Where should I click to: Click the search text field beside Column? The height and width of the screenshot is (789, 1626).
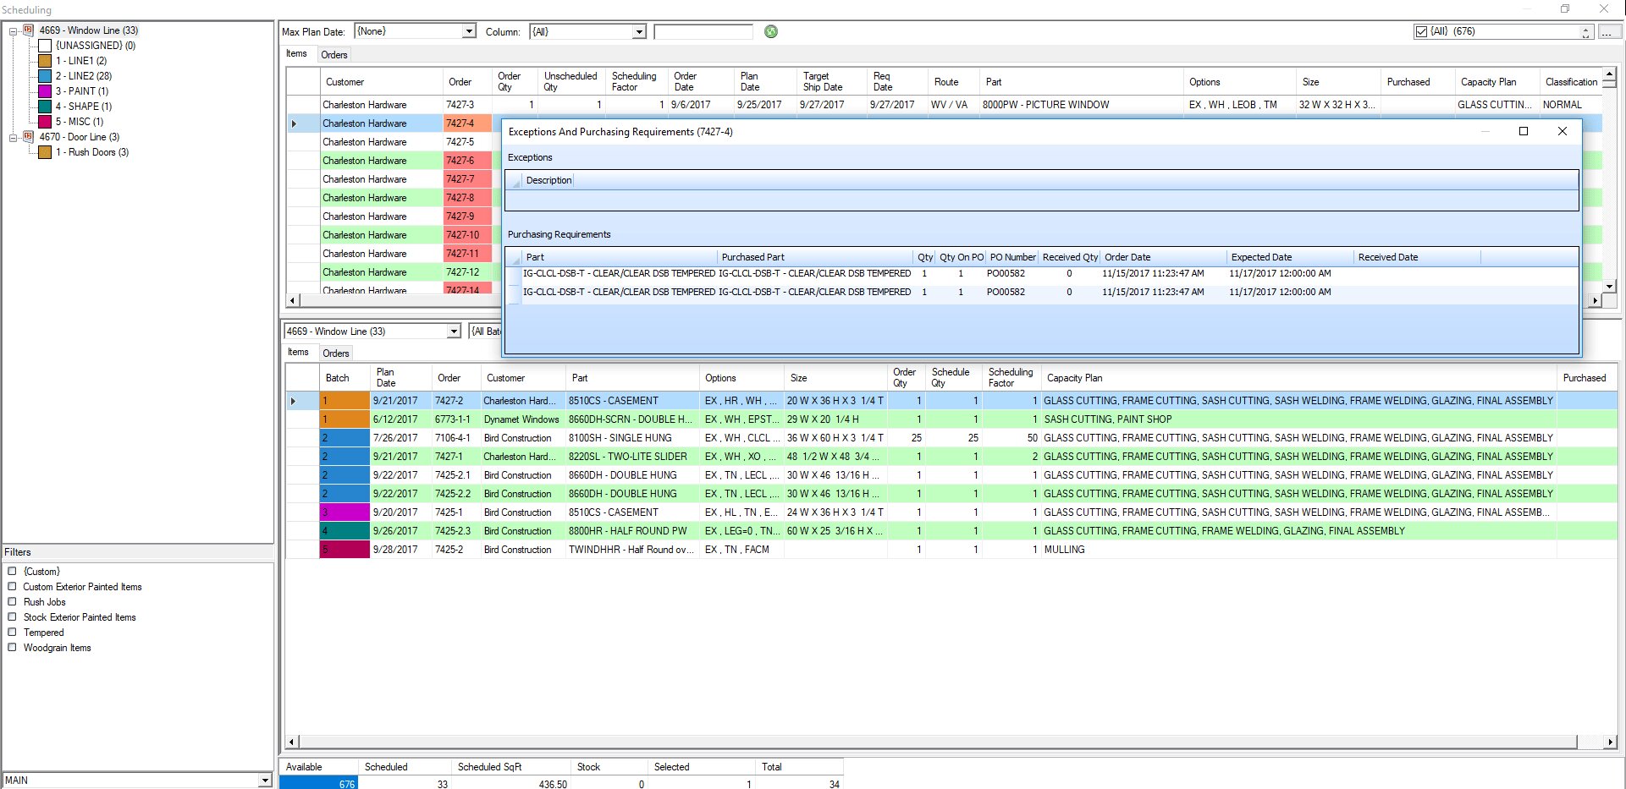coord(703,31)
